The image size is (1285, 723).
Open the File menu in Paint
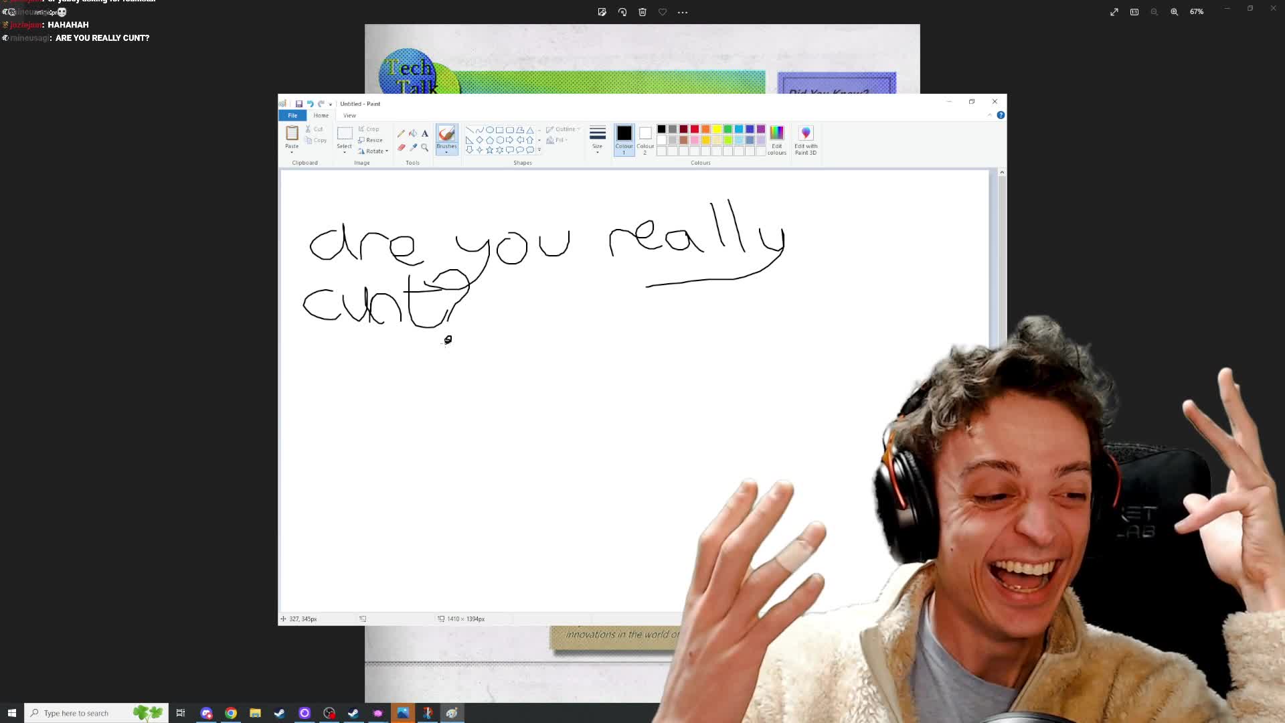pyautogui.click(x=292, y=115)
